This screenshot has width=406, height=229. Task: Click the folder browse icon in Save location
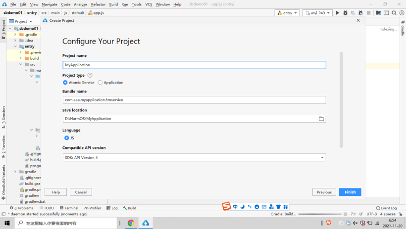321,119
